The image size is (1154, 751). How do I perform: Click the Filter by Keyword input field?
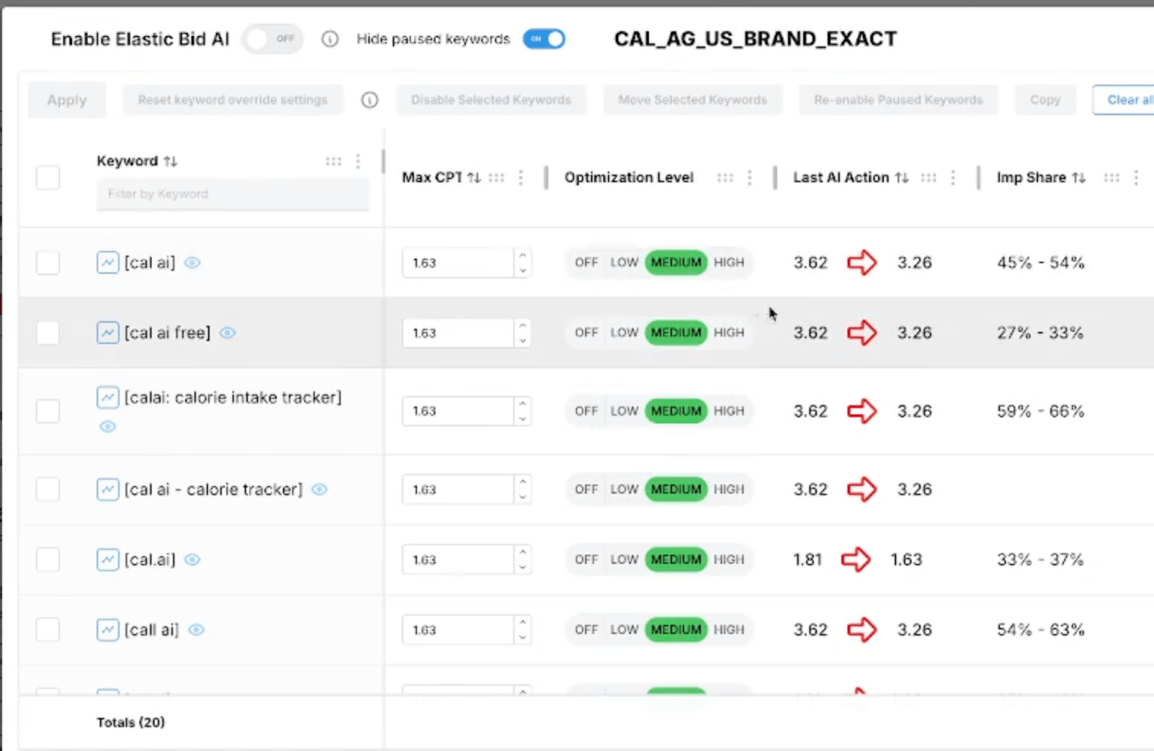point(232,194)
